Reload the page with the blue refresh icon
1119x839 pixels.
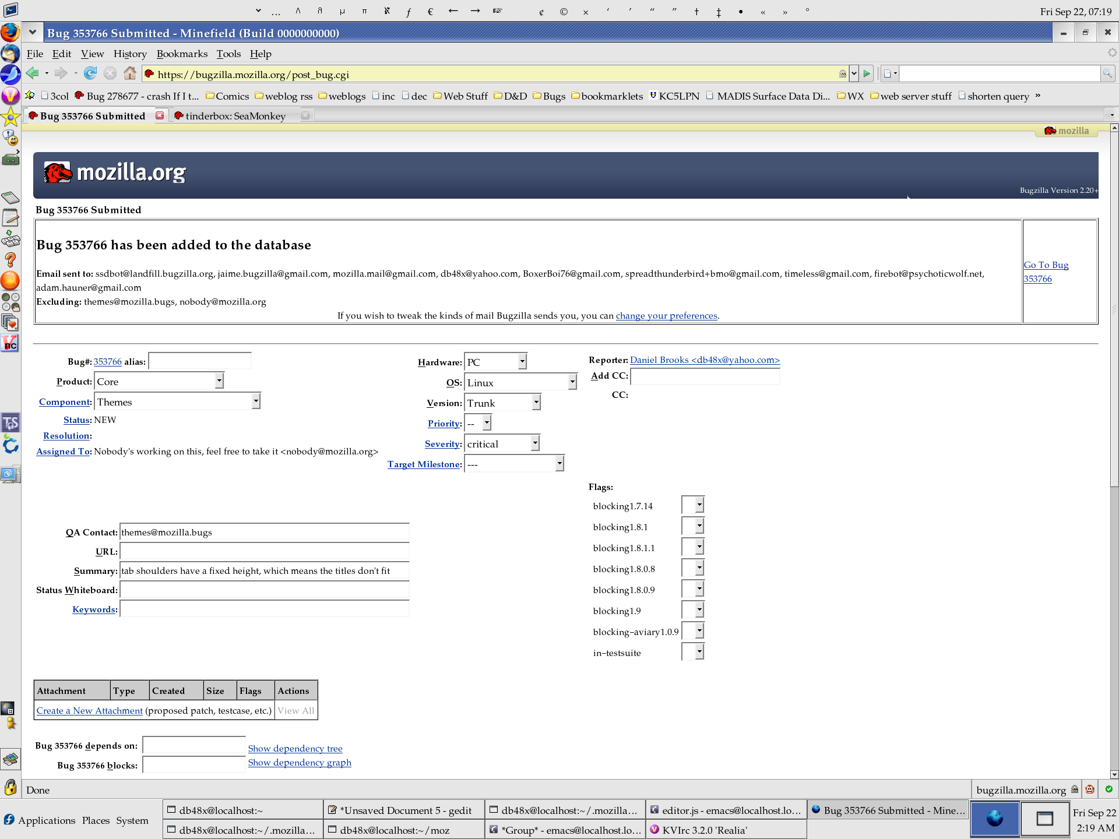tap(90, 73)
